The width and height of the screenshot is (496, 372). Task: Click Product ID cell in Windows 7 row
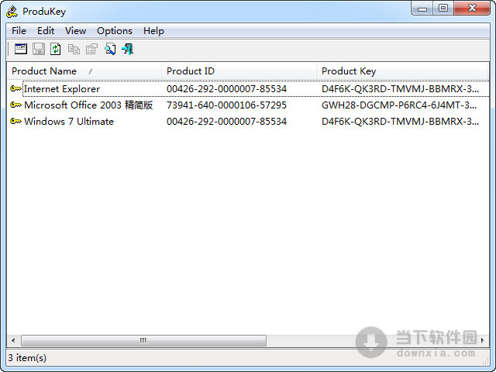[226, 121]
